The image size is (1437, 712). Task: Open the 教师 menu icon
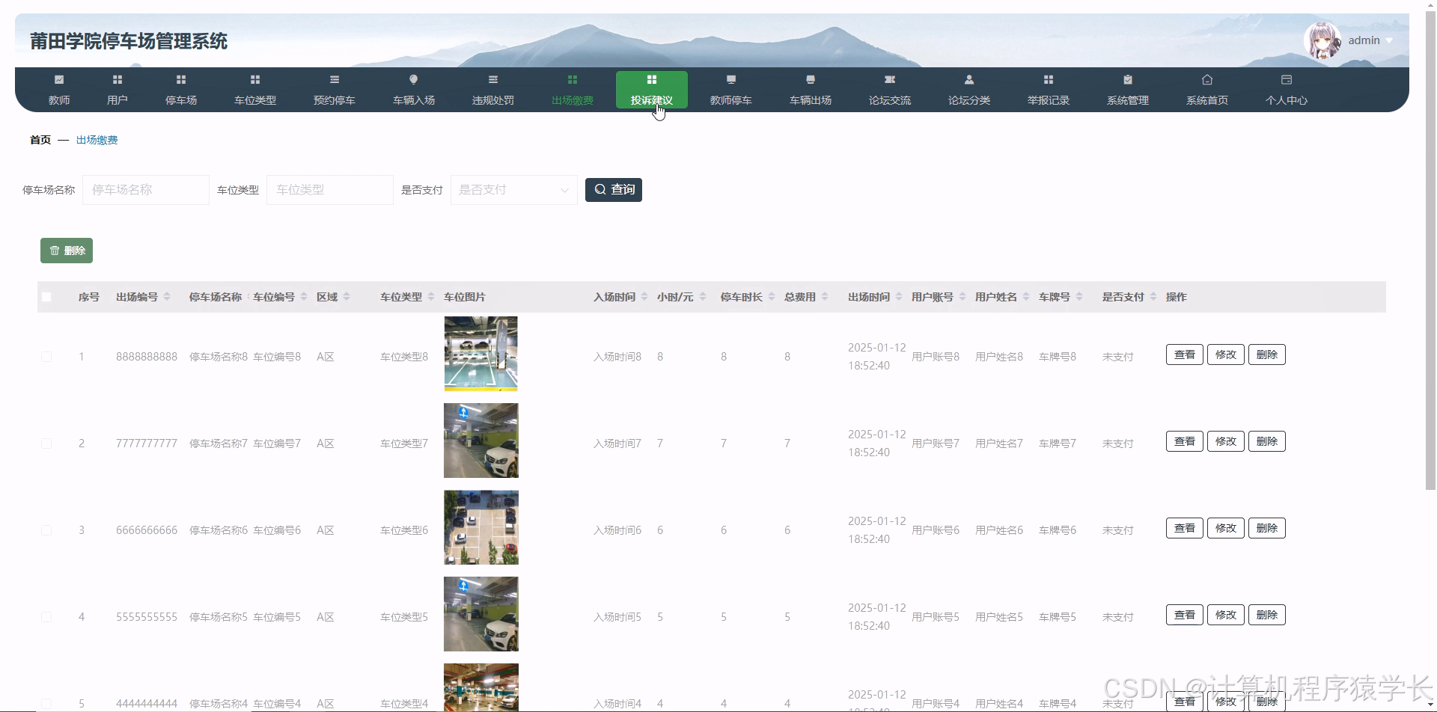59,80
